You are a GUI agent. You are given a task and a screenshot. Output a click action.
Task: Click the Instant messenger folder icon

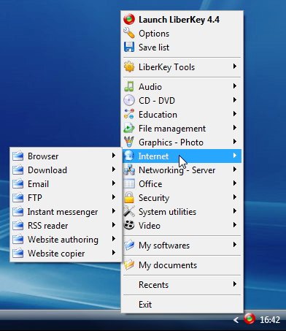point(18,211)
